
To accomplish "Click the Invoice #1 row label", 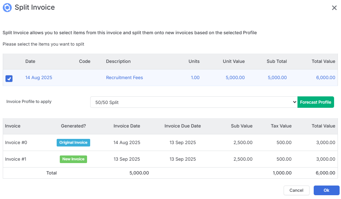I will tap(16, 159).
